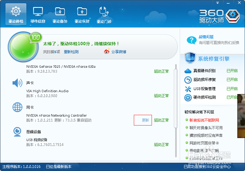Click 更新 for NVIDIA nForce Networking Controller

coord(145,120)
